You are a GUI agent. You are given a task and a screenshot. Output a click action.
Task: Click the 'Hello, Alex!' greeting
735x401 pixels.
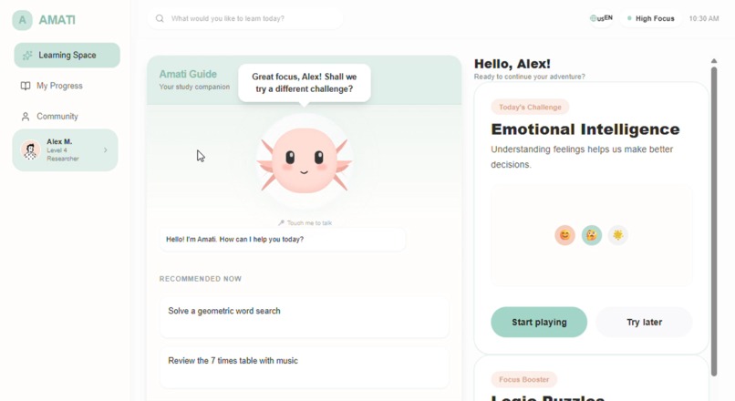pos(512,64)
